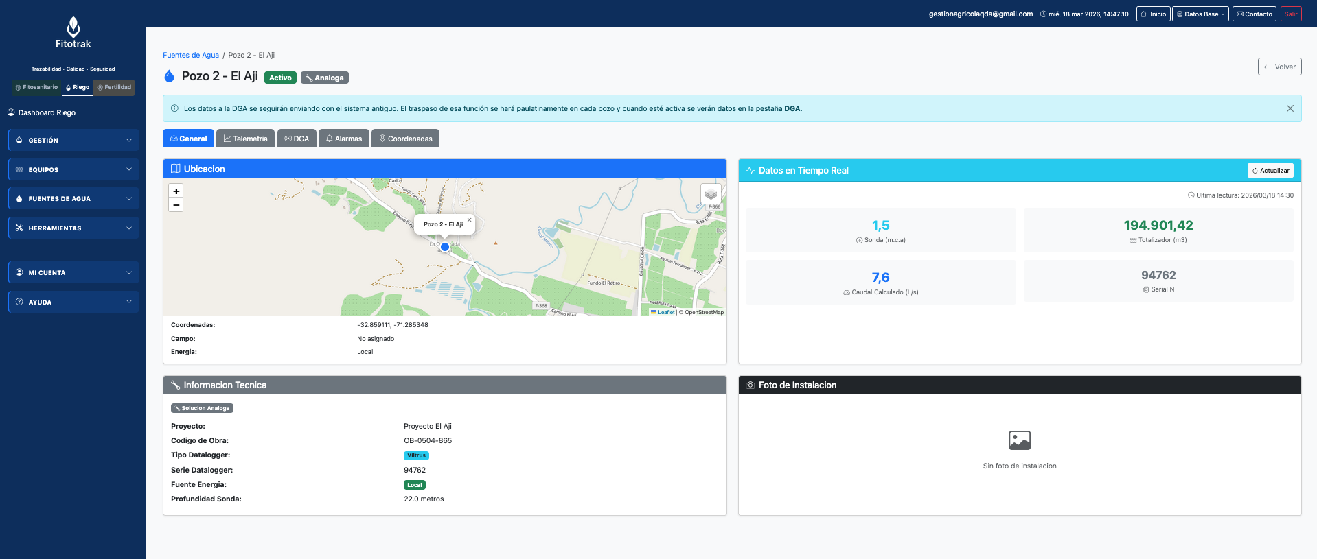Screen dimensions: 1317x559
Task: Open the Datos Base dropdown
Action: (1200, 14)
